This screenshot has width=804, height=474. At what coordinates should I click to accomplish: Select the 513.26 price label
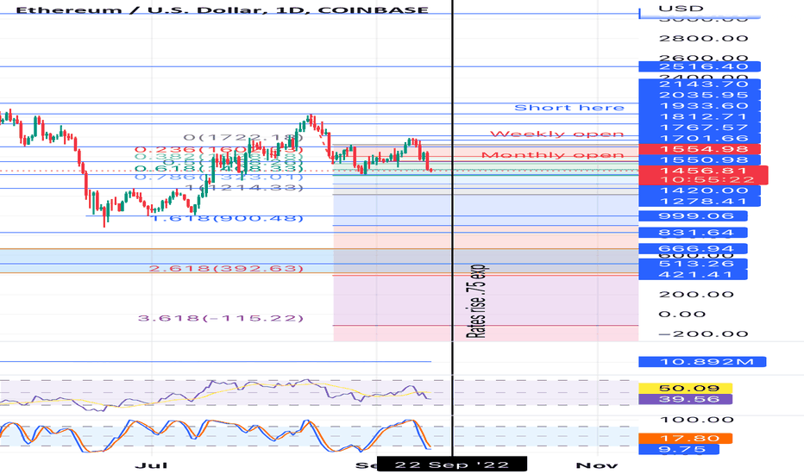point(693,264)
